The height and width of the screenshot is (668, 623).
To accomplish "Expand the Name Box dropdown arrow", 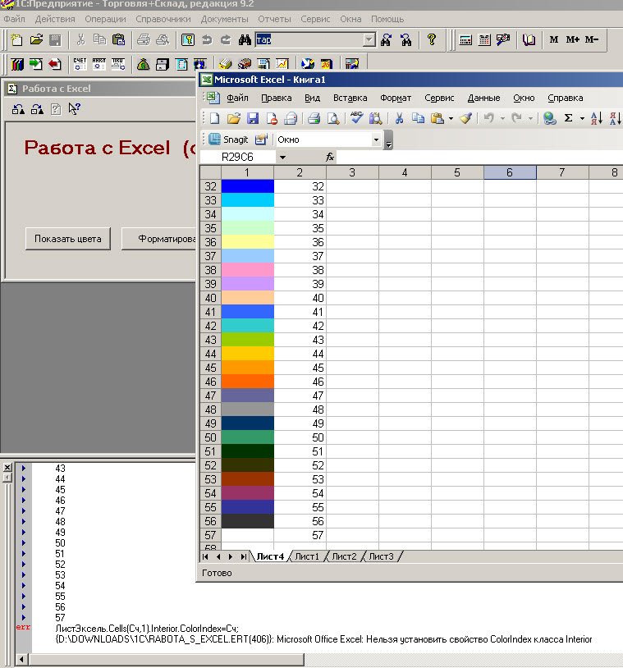I will point(282,157).
